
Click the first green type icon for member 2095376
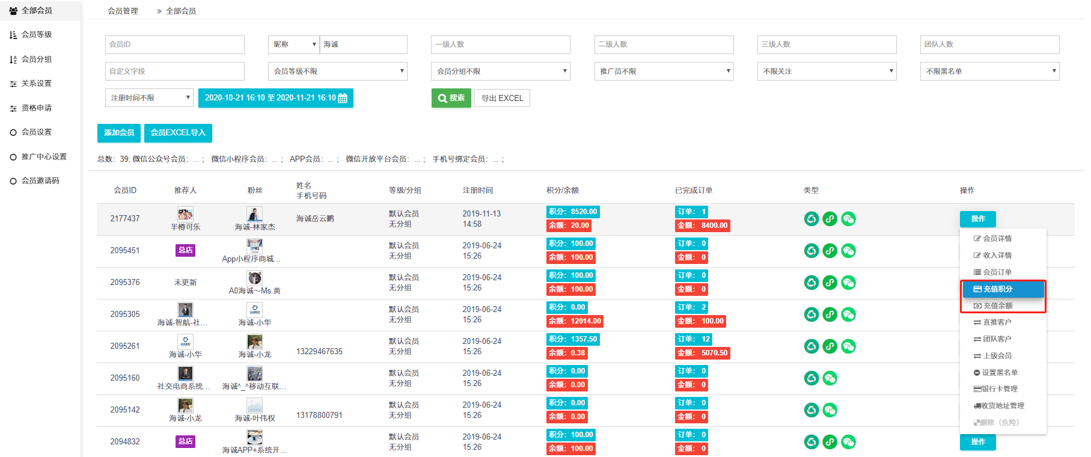[811, 283]
